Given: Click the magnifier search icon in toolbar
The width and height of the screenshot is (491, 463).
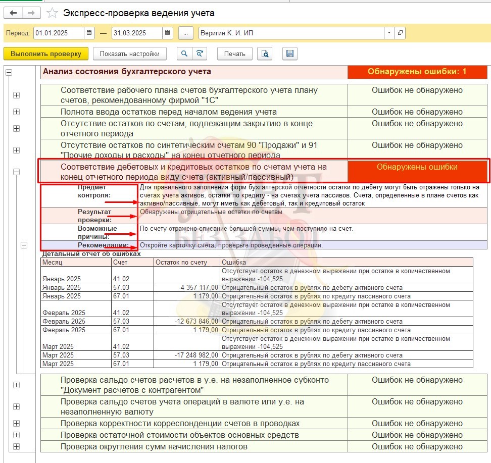Looking at the screenshot, I should click(184, 54).
